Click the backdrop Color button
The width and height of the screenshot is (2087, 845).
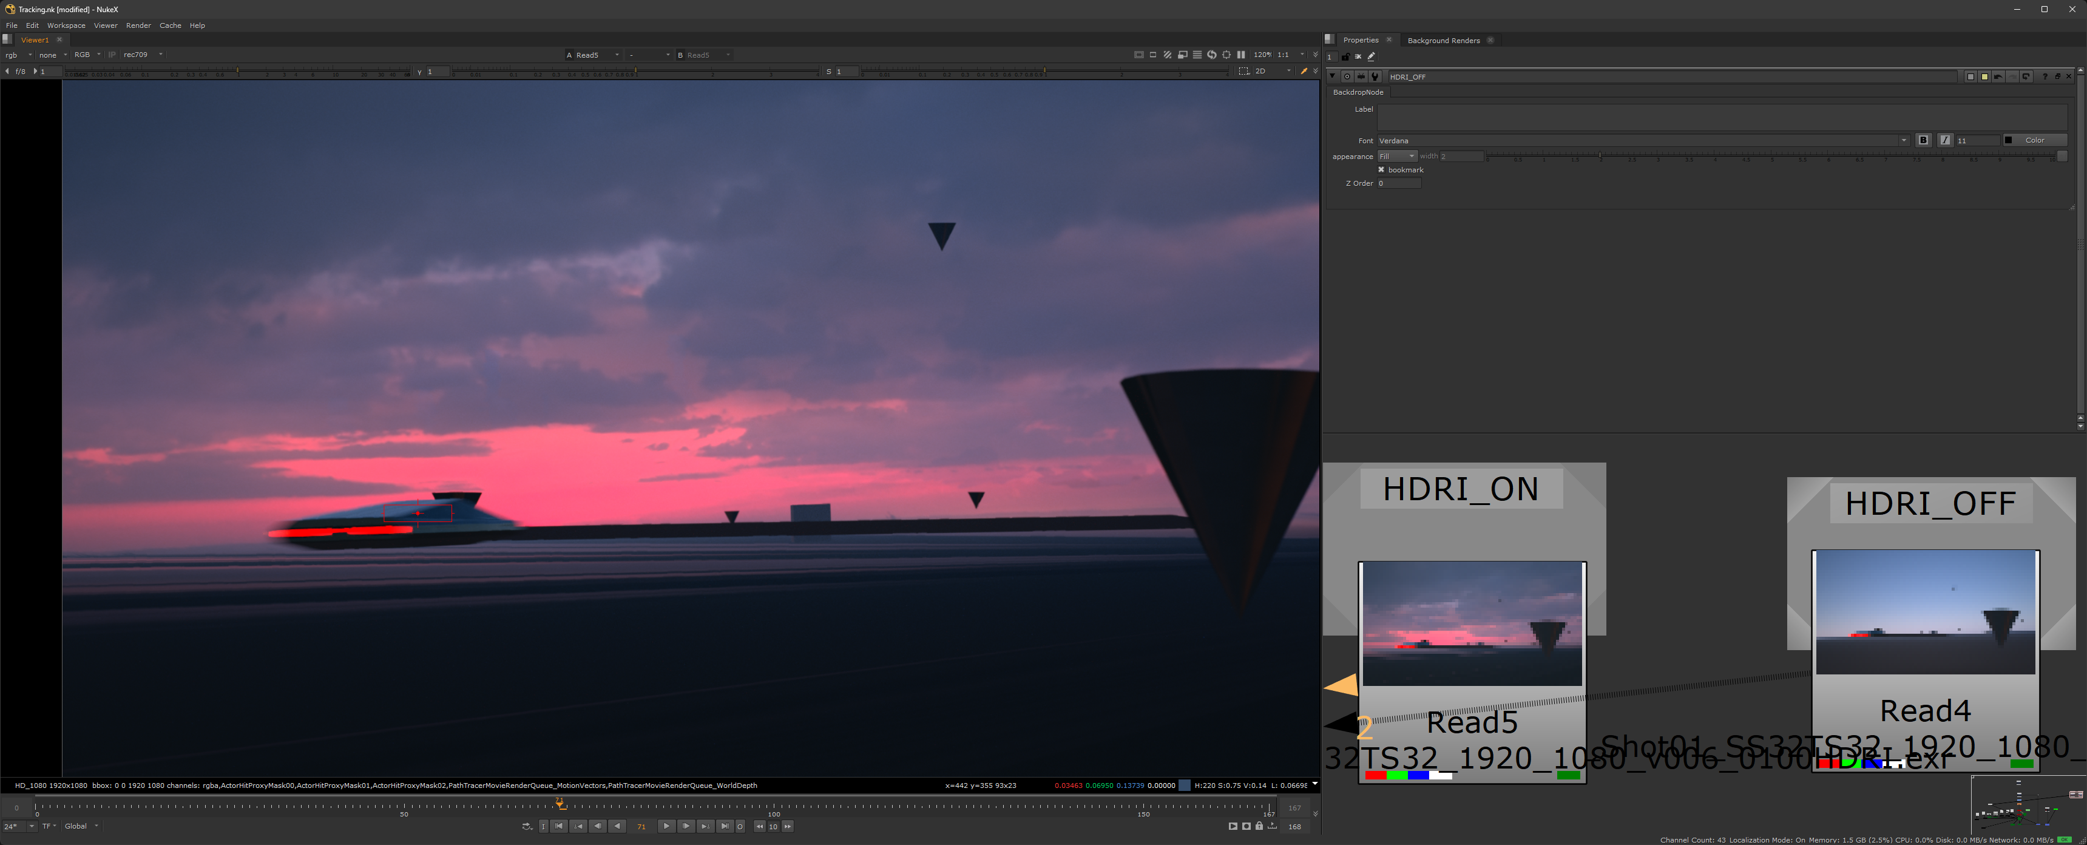point(2034,140)
